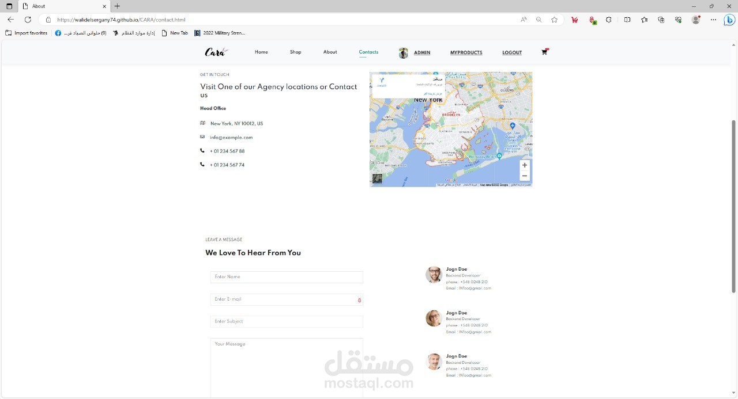The width and height of the screenshot is (738, 399).
Task: Open the view larger map link
Action: tap(432, 93)
